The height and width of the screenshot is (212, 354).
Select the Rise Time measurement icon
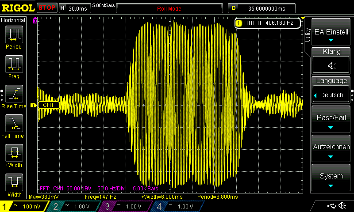pos(14,95)
